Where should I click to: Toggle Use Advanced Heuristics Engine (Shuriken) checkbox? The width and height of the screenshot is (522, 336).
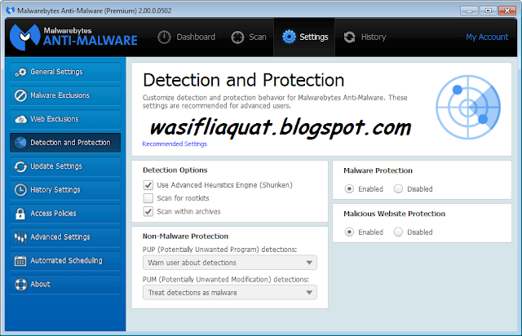pyautogui.click(x=148, y=185)
